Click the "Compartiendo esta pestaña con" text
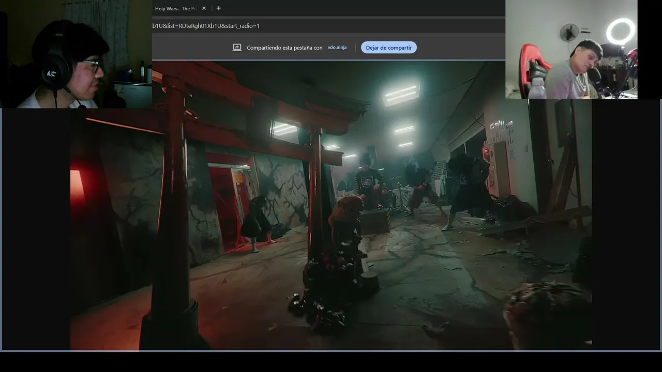Viewport: 662px width, 372px height. click(x=284, y=48)
